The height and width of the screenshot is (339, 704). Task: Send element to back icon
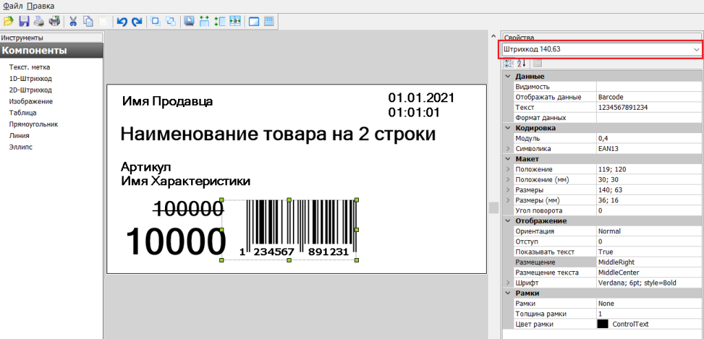171,21
